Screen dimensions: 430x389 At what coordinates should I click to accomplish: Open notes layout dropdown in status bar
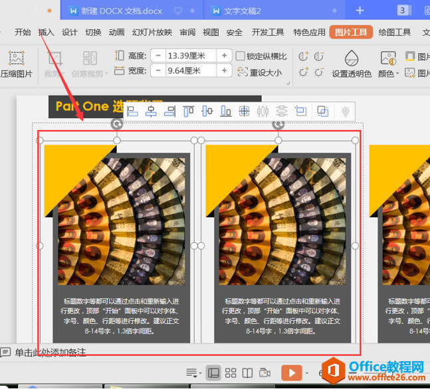pos(193,372)
